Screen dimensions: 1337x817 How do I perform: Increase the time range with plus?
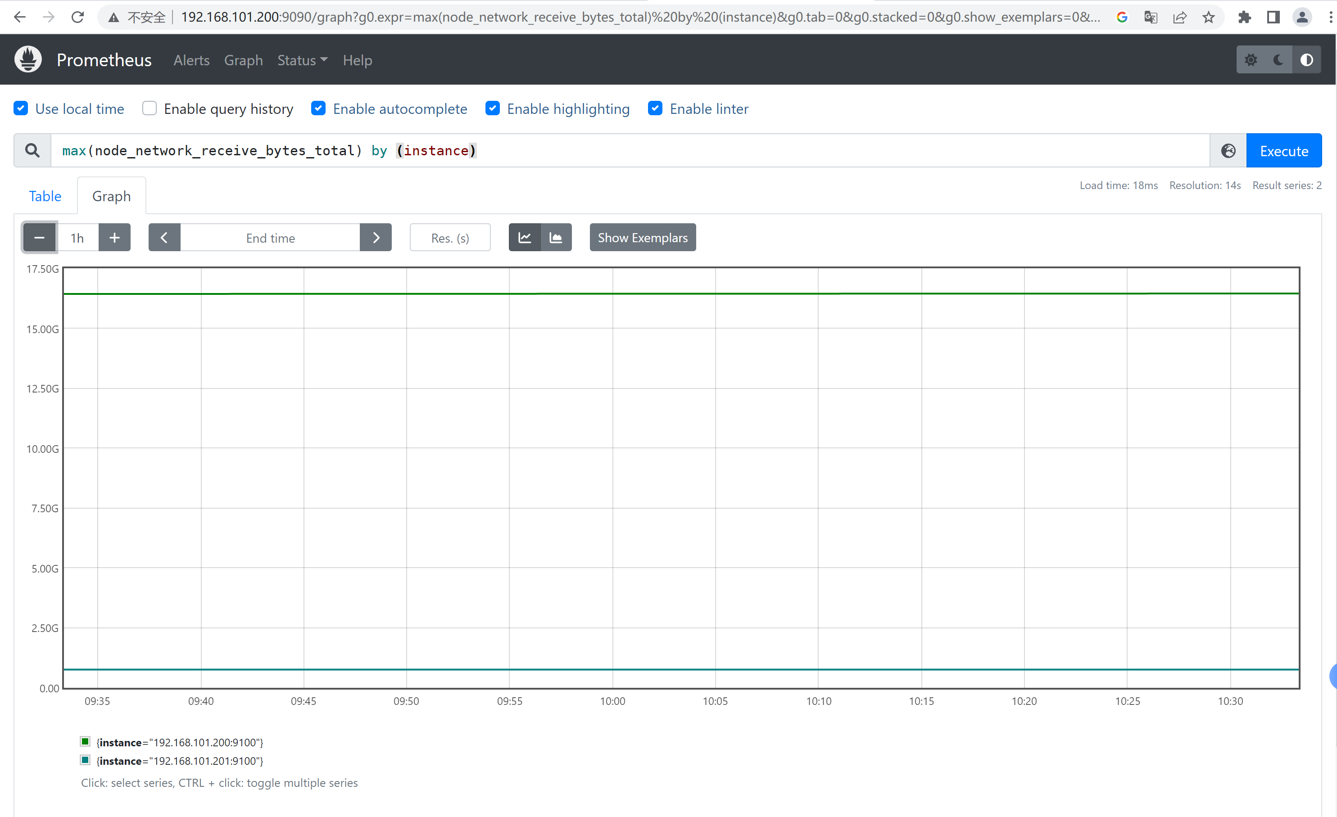[x=114, y=238]
